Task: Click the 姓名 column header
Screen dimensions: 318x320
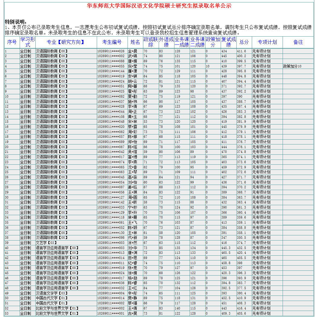Action: point(135,42)
